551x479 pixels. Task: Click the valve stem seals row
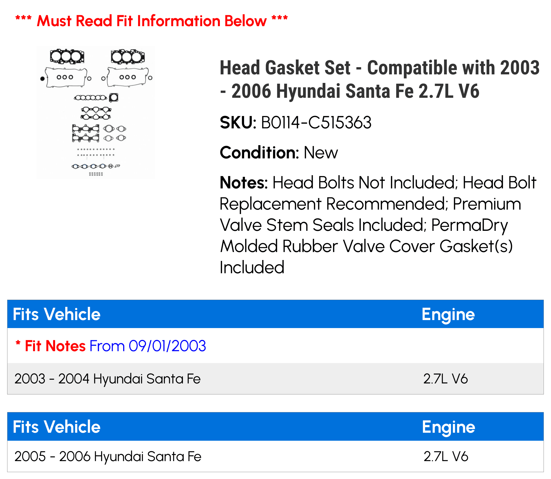tap(96, 152)
